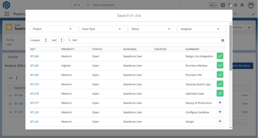Click the Search Salesforce input
This screenshot has height=138, width=258.
click(131, 5)
